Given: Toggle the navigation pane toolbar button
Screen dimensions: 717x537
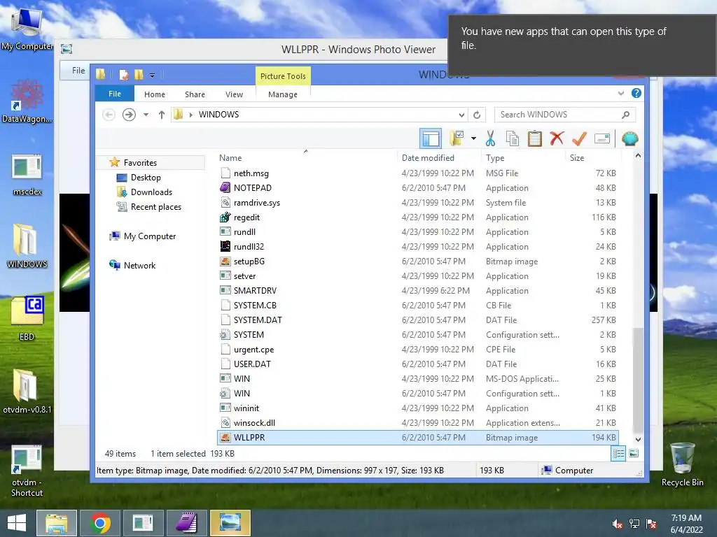Looking at the screenshot, I should tap(431, 138).
